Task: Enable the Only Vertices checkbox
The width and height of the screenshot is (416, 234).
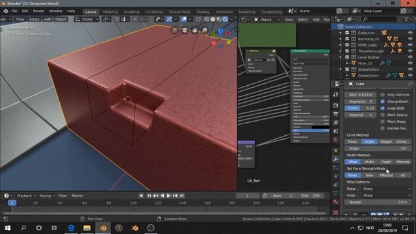Action: (382, 95)
